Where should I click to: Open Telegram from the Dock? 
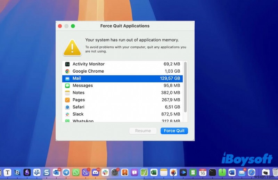click(66, 172)
